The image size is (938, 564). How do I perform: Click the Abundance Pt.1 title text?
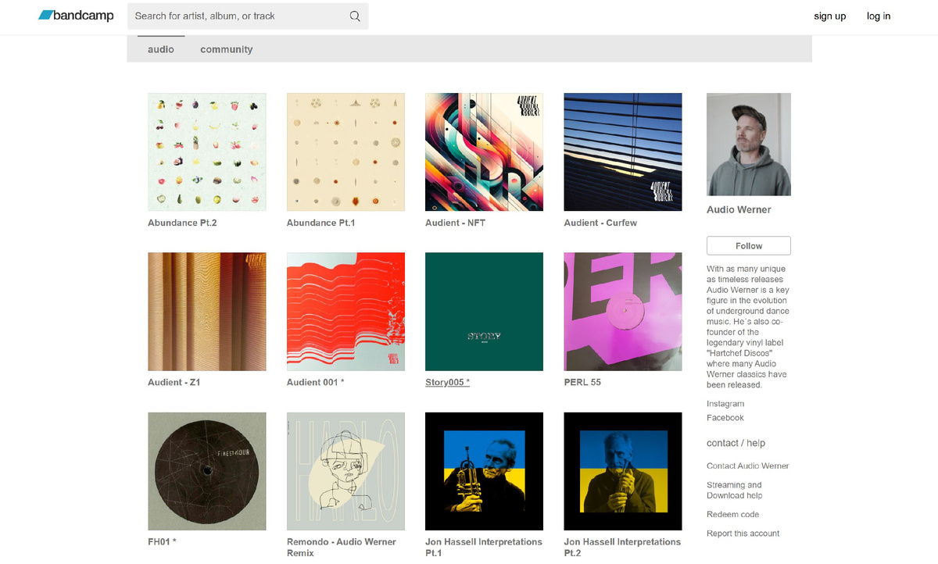320,223
